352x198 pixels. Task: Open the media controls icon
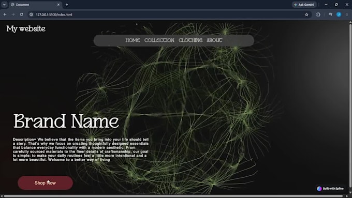(330, 14)
